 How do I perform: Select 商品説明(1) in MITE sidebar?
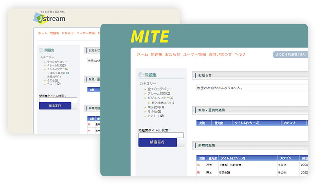point(156,107)
